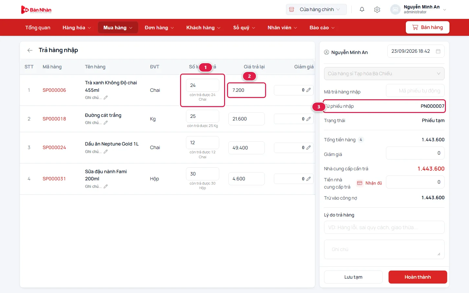Edit discount pencil in SP000006 row

[308, 90]
